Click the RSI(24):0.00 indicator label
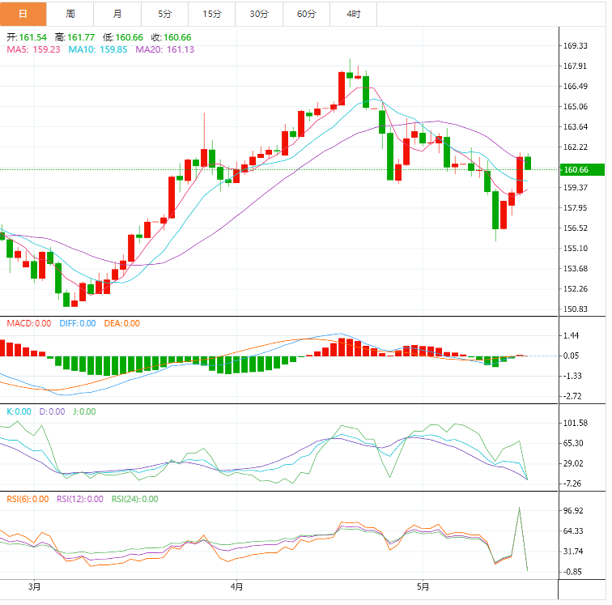 point(134,499)
